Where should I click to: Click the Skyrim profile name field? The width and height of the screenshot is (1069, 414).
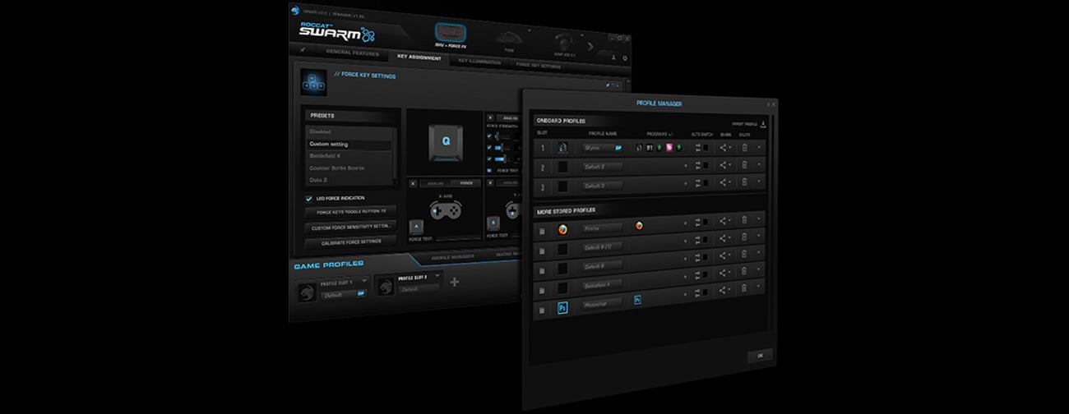click(x=602, y=148)
